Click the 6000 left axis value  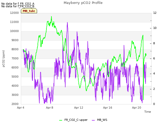15,68
